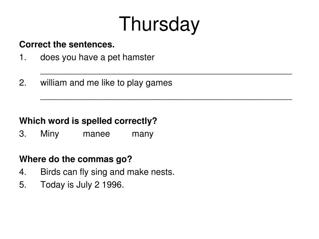This screenshot has width=319, height=239.
Task: Select the Where do the commas go heading
Action: point(76,159)
